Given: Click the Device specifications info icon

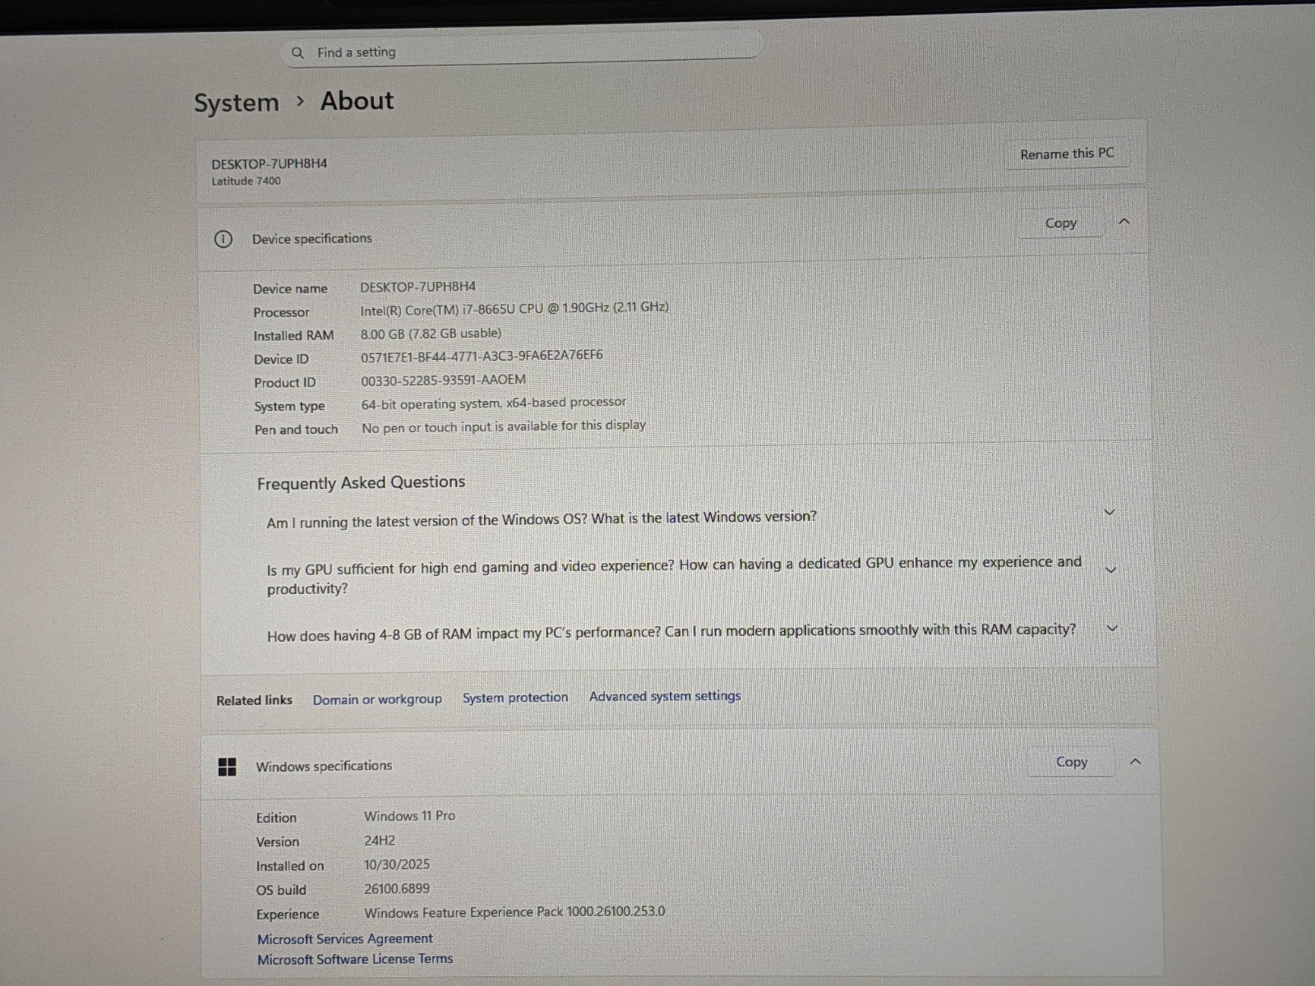Looking at the screenshot, I should [223, 239].
